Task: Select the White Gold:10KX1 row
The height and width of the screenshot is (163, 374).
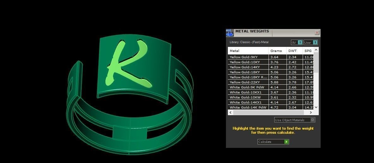Action: click(271, 92)
